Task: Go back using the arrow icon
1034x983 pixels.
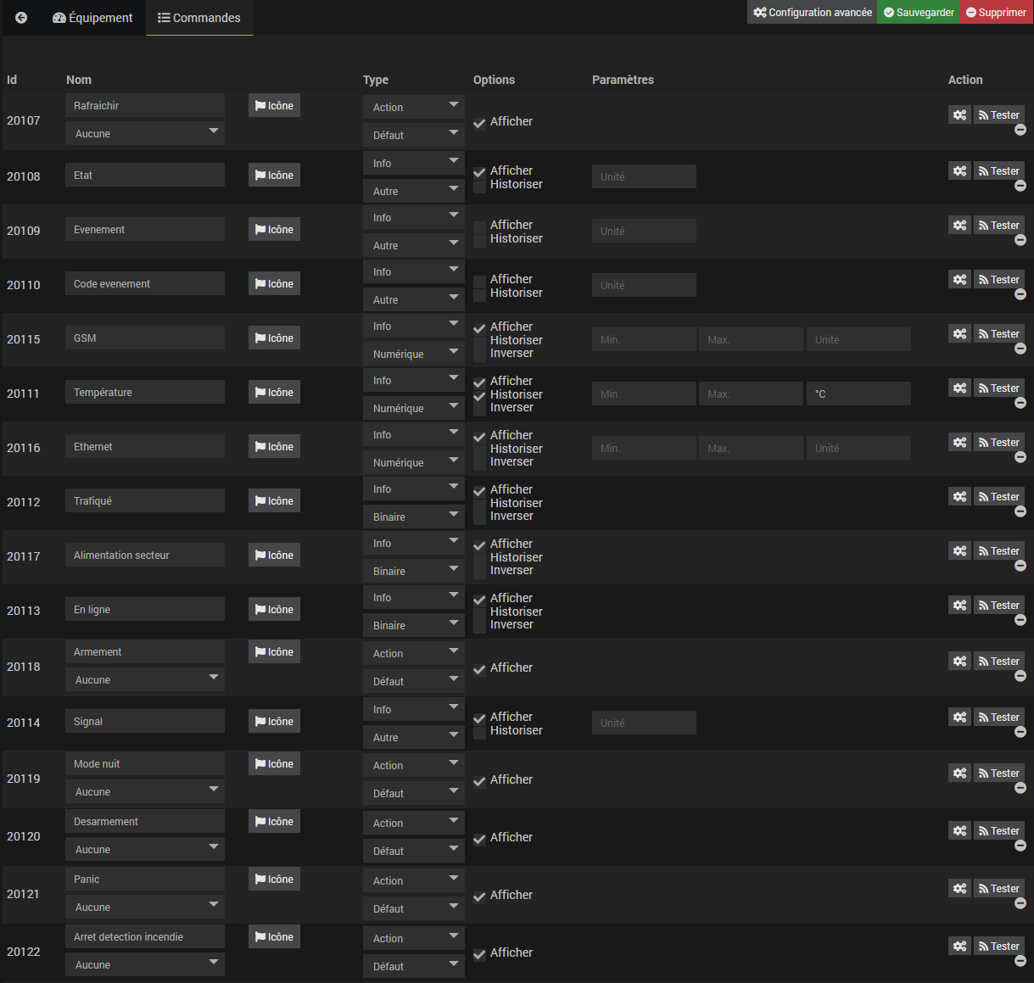Action: tap(21, 18)
